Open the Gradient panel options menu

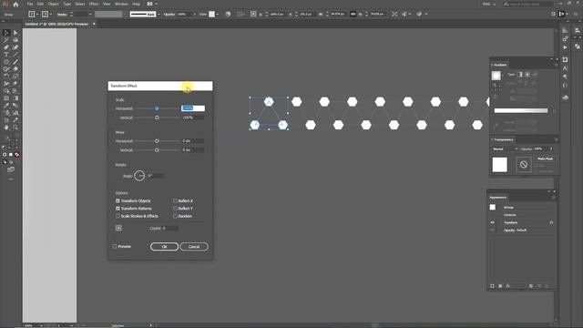tap(557, 65)
